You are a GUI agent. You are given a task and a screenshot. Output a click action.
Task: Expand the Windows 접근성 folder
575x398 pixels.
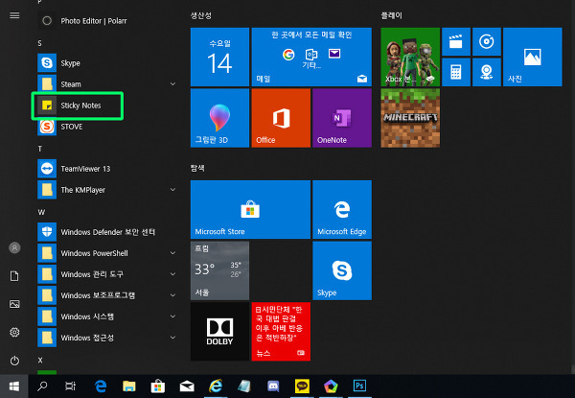tap(172, 338)
